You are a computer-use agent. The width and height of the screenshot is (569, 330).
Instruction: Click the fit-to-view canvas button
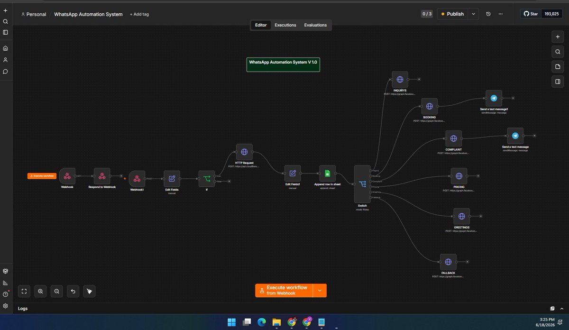24,291
